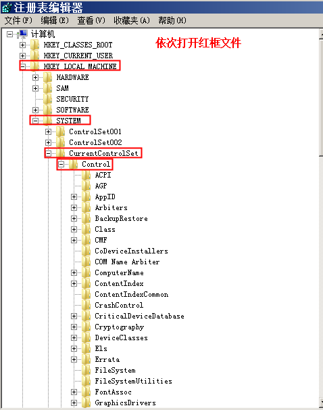This screenshot has height=410, width=323.
Task: Click the Registry Editor title bar icon
Action: click(7, 7)
